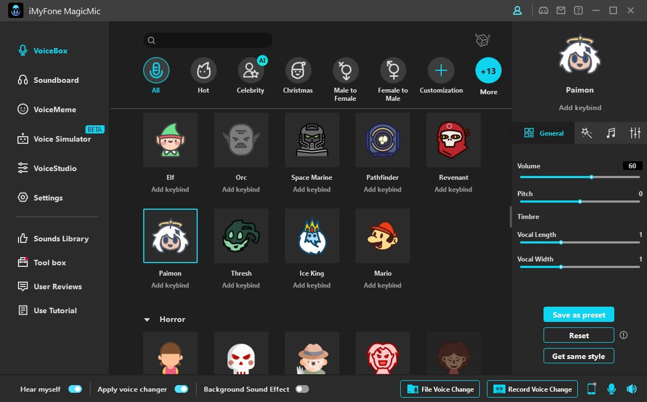Adjust the Vocal Width slider
This screenshot has width=647, height=402.
coord(580,267)
